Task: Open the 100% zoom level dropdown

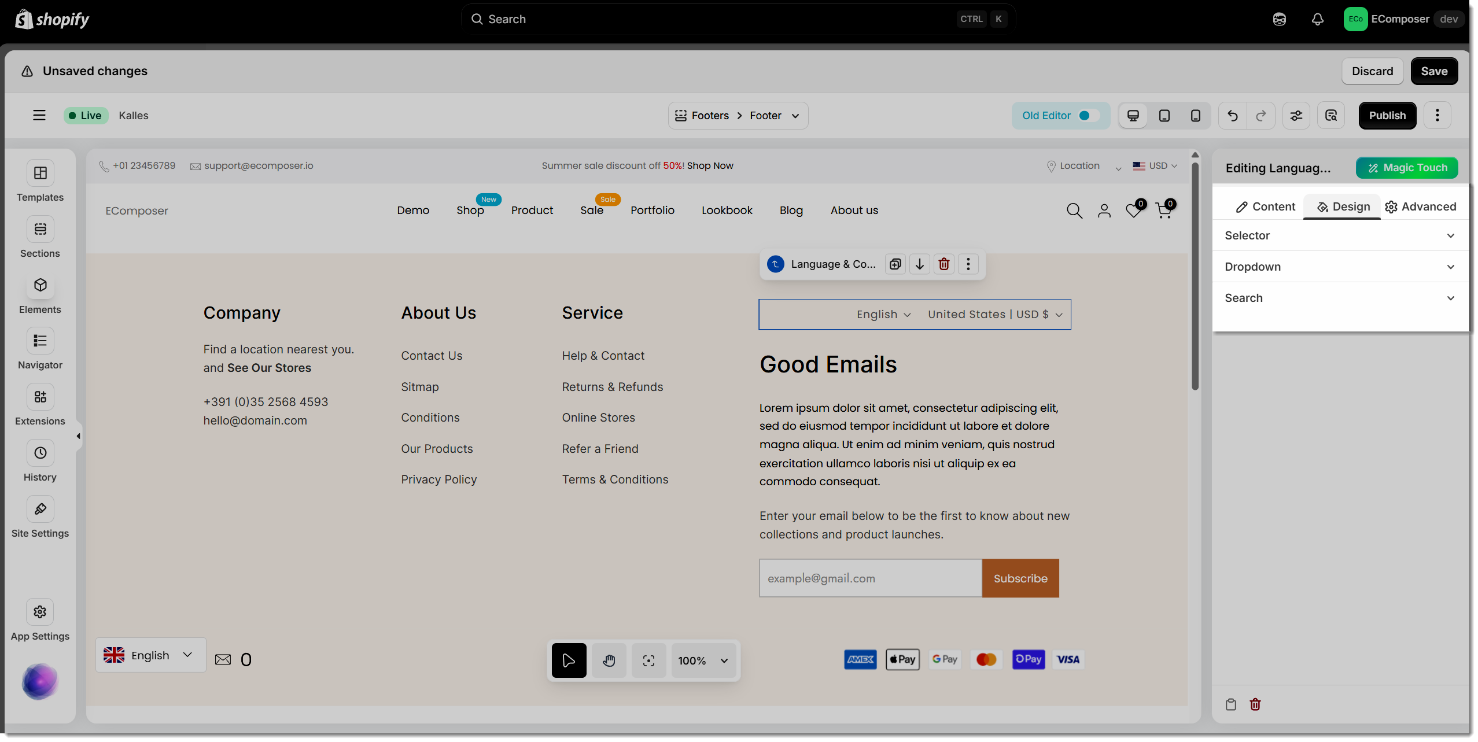Action: [x=703, y=660]
